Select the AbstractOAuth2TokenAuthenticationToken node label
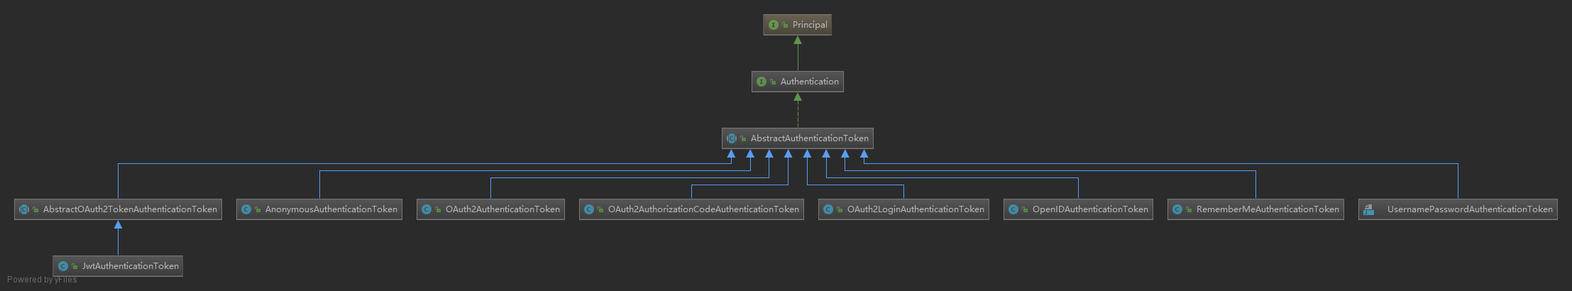1572x291 pixels. [130, 209]
